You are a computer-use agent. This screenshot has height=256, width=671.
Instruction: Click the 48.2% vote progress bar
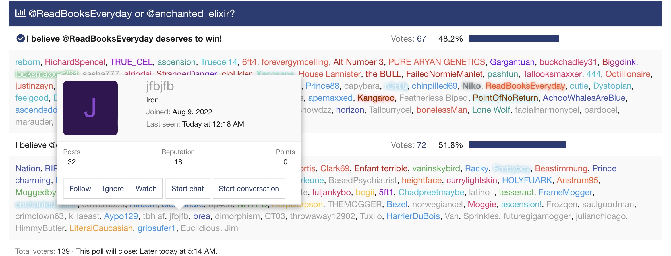pos(514,38)
